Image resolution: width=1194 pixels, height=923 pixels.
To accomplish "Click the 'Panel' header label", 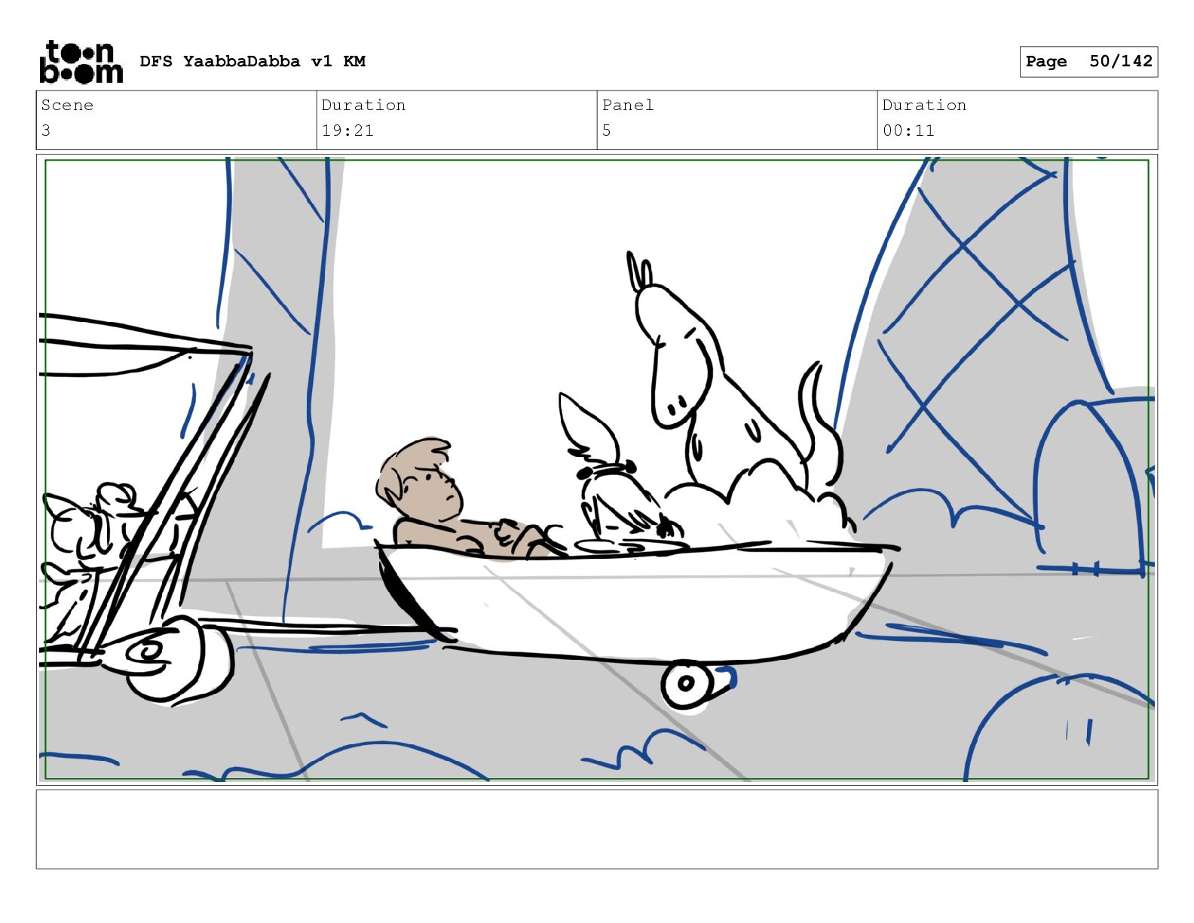I will point(628,105).
